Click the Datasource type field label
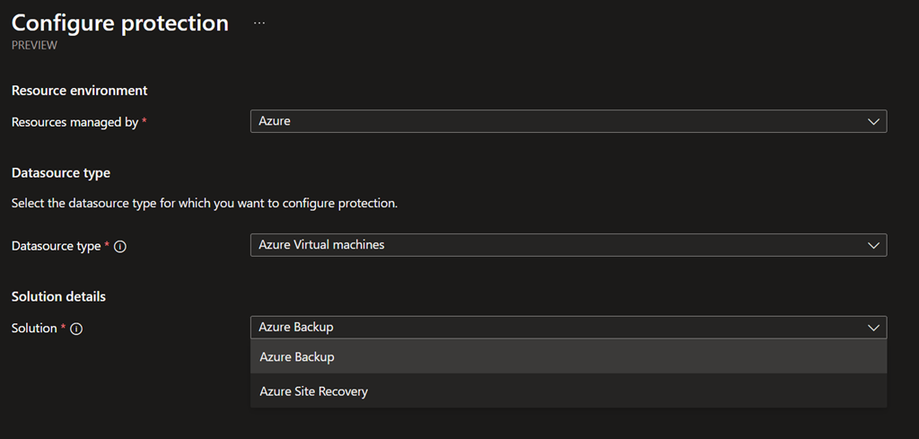Screen dimensions: 919x439 click(x=56, y=246)
